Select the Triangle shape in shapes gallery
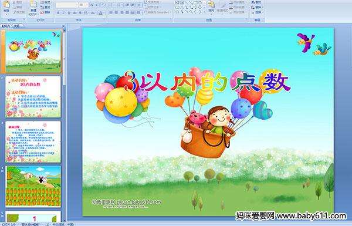This screenshot has width=352, height=226. pyautogui.click(x=182, y=7)
